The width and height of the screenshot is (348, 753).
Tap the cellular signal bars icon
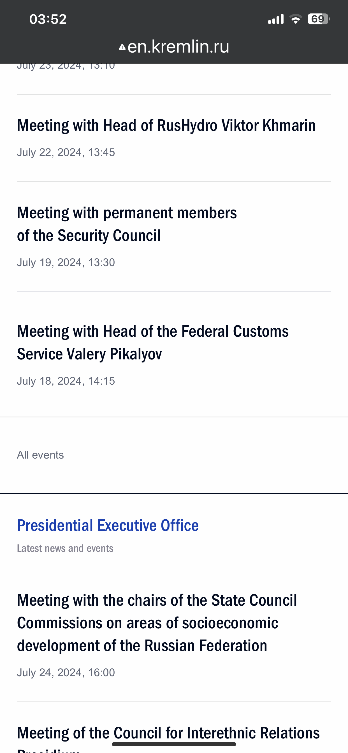tap(276, 19)
